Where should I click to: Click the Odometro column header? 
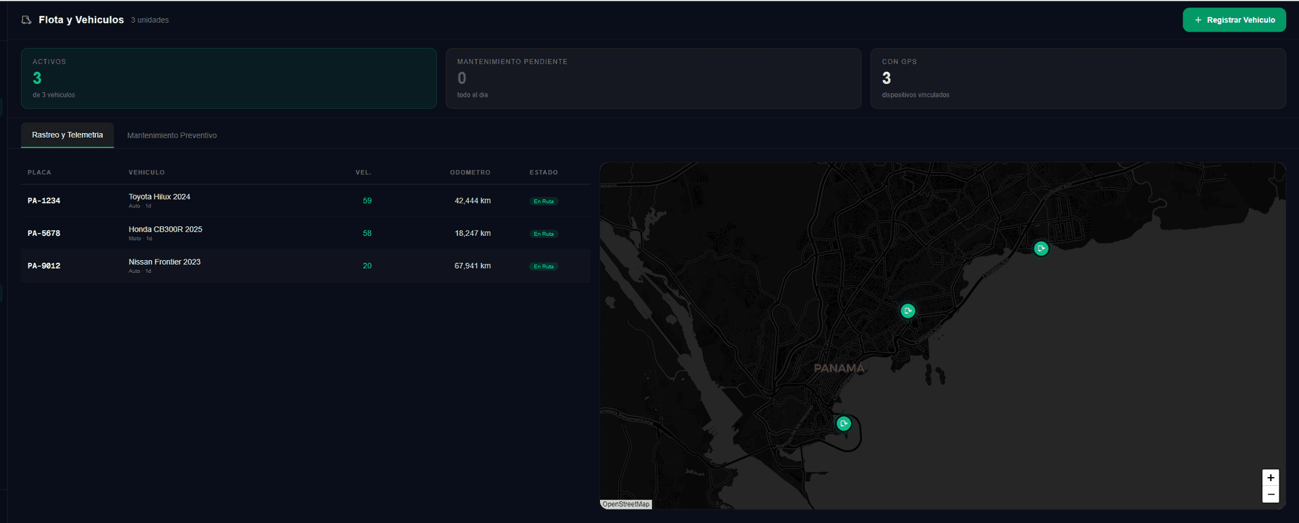click(470, 172)
